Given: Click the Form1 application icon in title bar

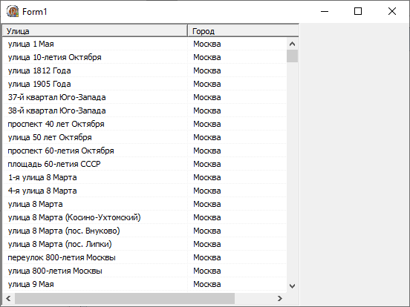Looking at the screenshot, I should 13,11.
